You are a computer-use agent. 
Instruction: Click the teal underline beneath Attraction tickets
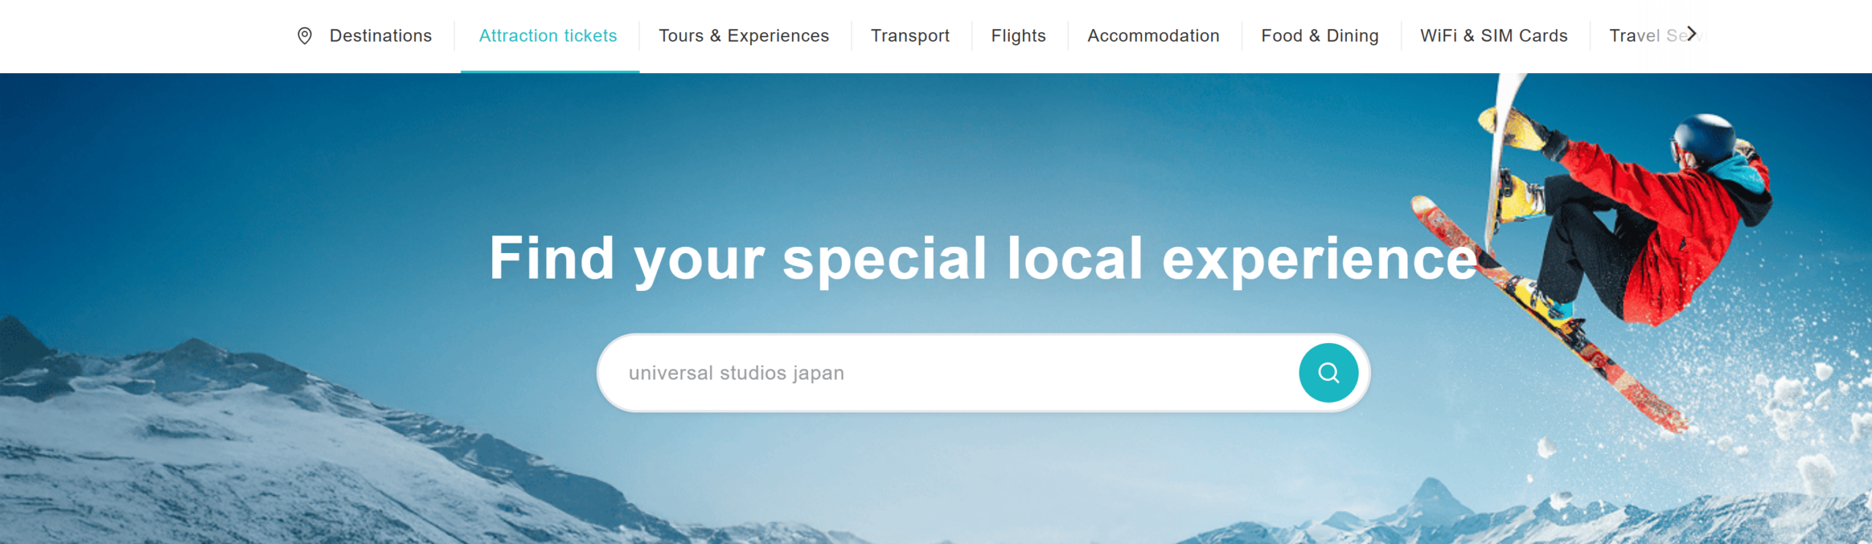click(550, 72)
